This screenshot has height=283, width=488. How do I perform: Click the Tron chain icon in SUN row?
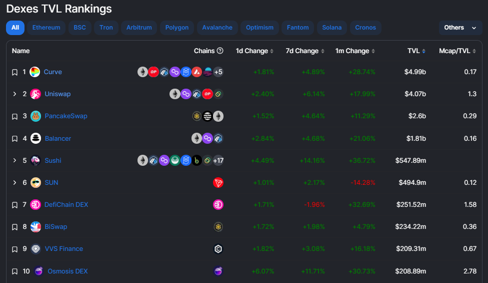pos(218,183)
